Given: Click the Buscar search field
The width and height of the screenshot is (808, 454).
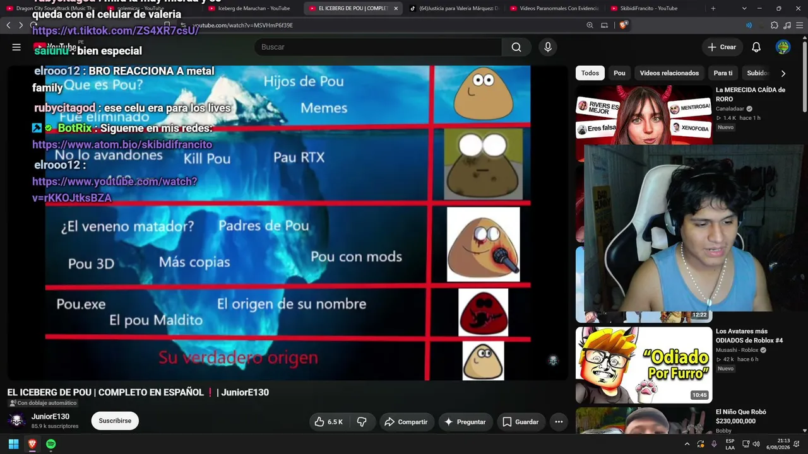Looking at the screenshot, I should pos(377,47).
